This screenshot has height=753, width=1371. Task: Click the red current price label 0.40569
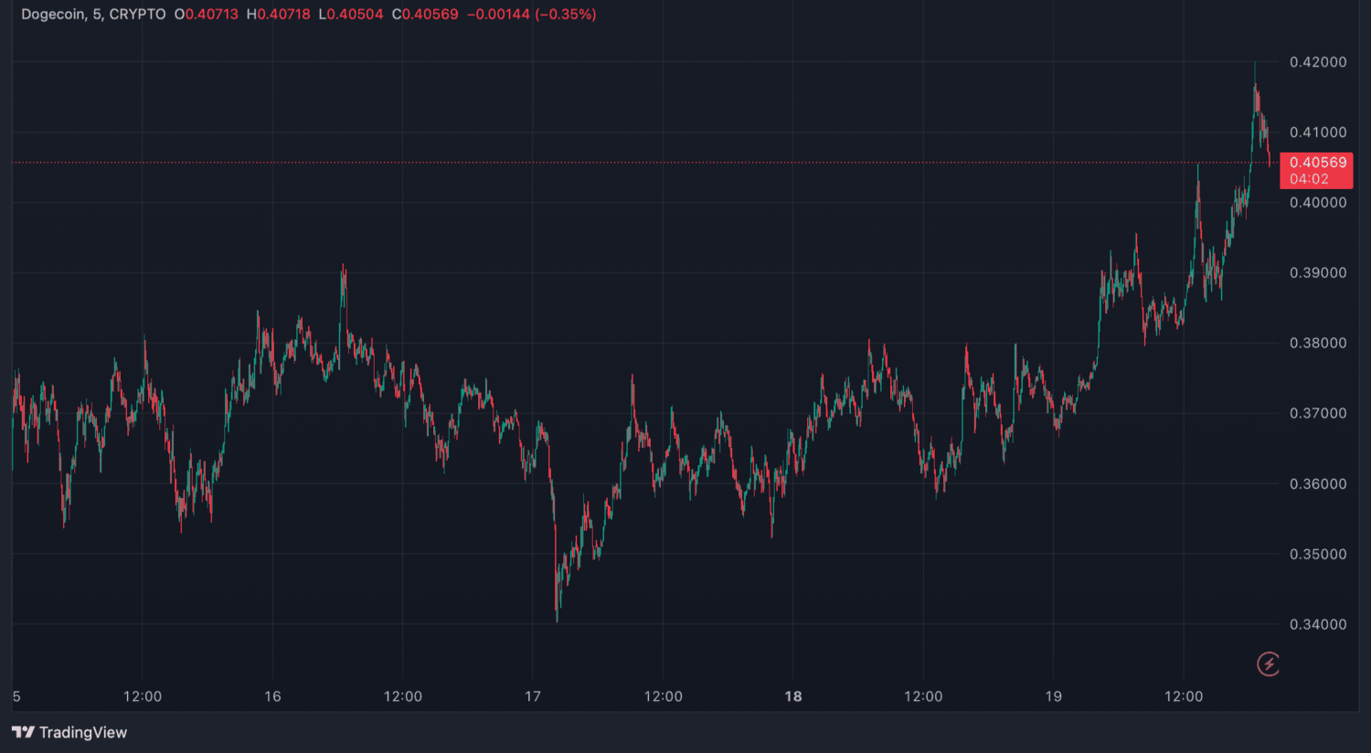(1317, 163)
